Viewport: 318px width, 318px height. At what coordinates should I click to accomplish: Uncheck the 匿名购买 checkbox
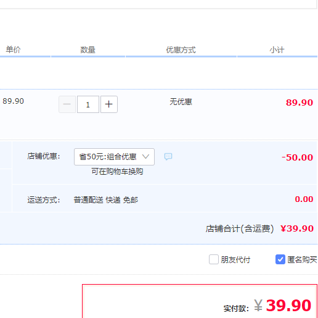click(x=280, y=259)
